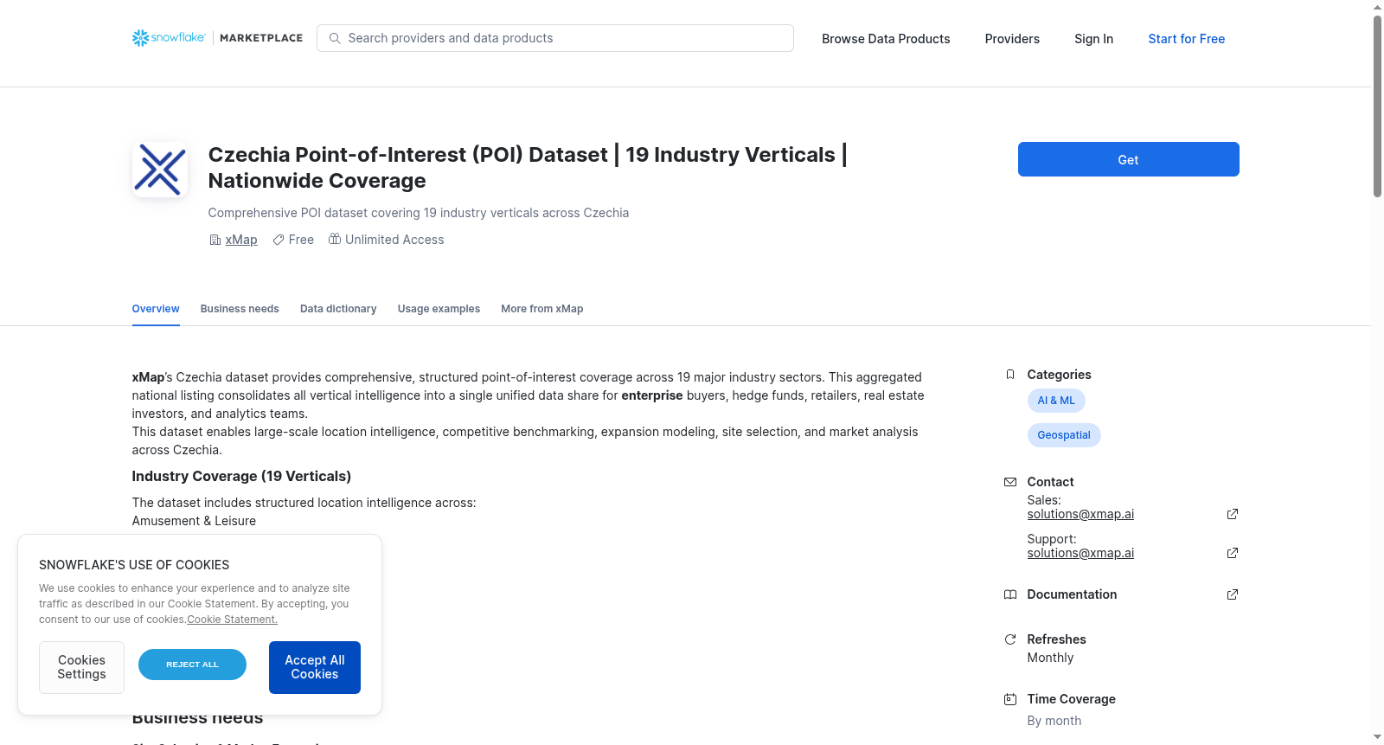The width and height of the screenshot is (1384, 745).
Task: Click Sign In
Action: tap(1093, 39)
